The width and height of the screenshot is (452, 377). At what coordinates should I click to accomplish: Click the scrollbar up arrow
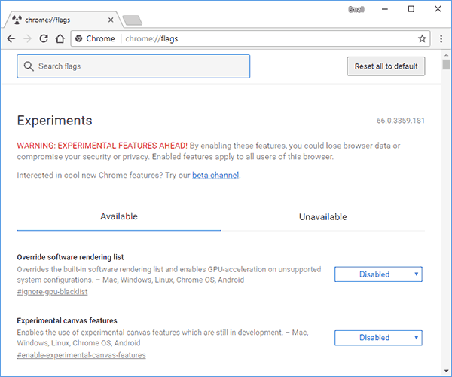446,55
